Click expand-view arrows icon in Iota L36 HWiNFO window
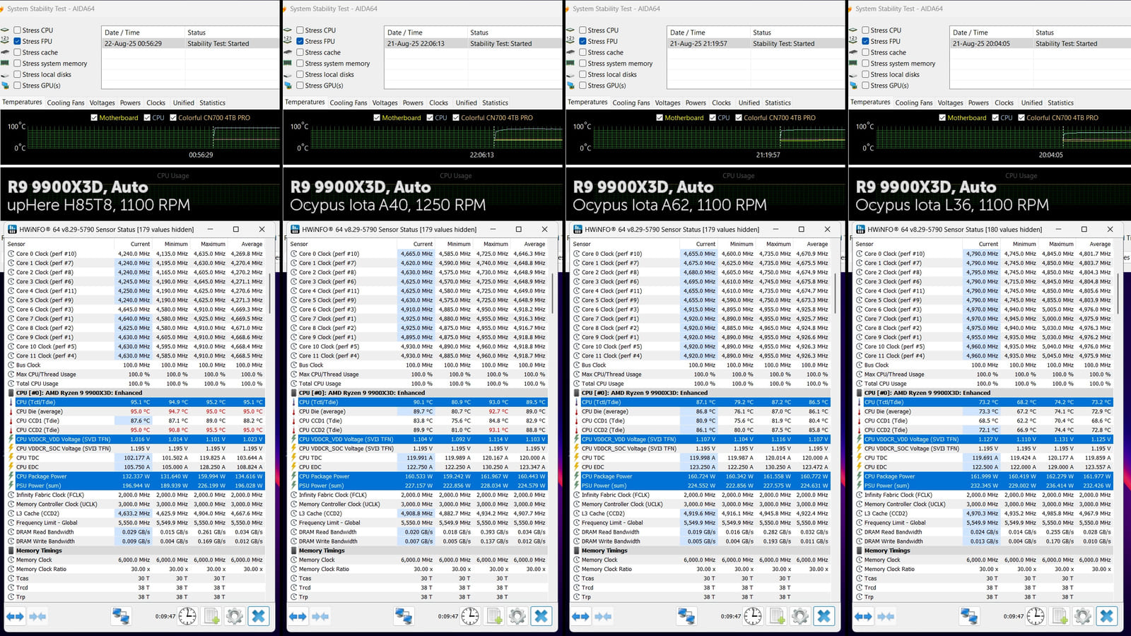The width and height of the screenshot is (1131, 636). (863, 616)
